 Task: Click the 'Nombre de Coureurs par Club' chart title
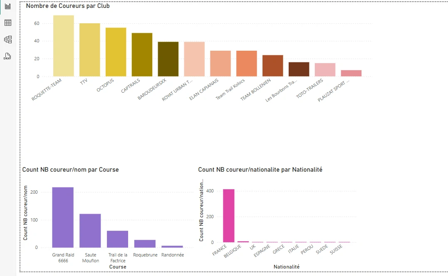point(68,6)
